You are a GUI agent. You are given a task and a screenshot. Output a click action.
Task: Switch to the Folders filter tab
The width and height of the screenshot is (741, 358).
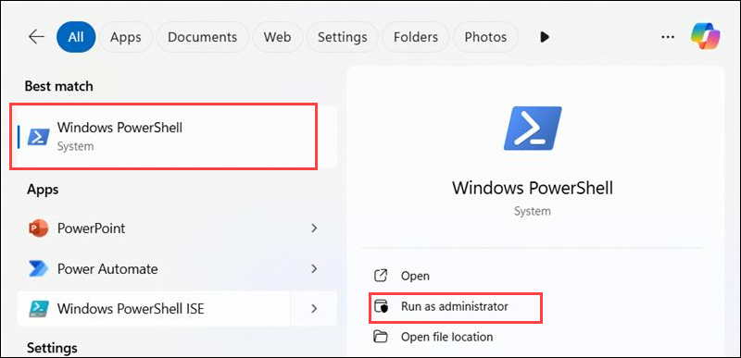coord(416,37)
